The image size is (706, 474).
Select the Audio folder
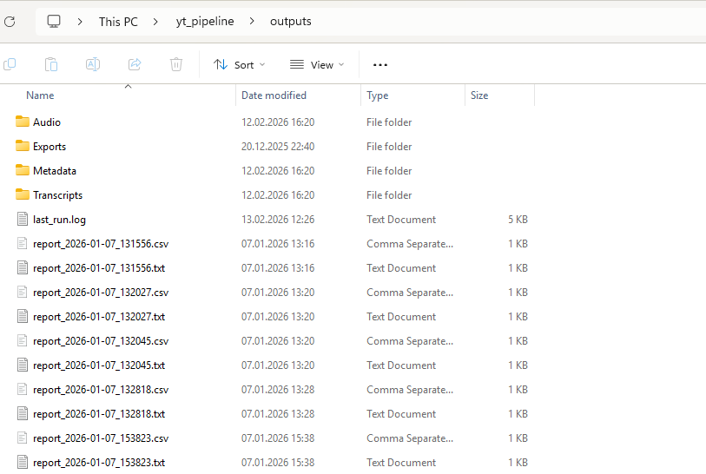point(47,122)
